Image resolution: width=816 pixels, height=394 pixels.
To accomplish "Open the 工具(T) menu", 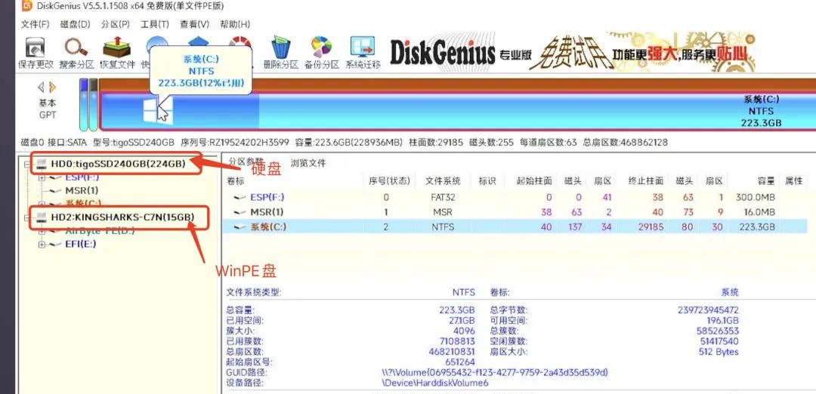I will (x=155, y=24).
